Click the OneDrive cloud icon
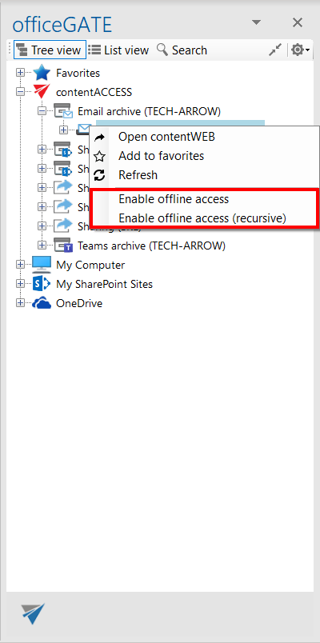The height and width of the screenshot is (643, 320). tap(42, 303)
